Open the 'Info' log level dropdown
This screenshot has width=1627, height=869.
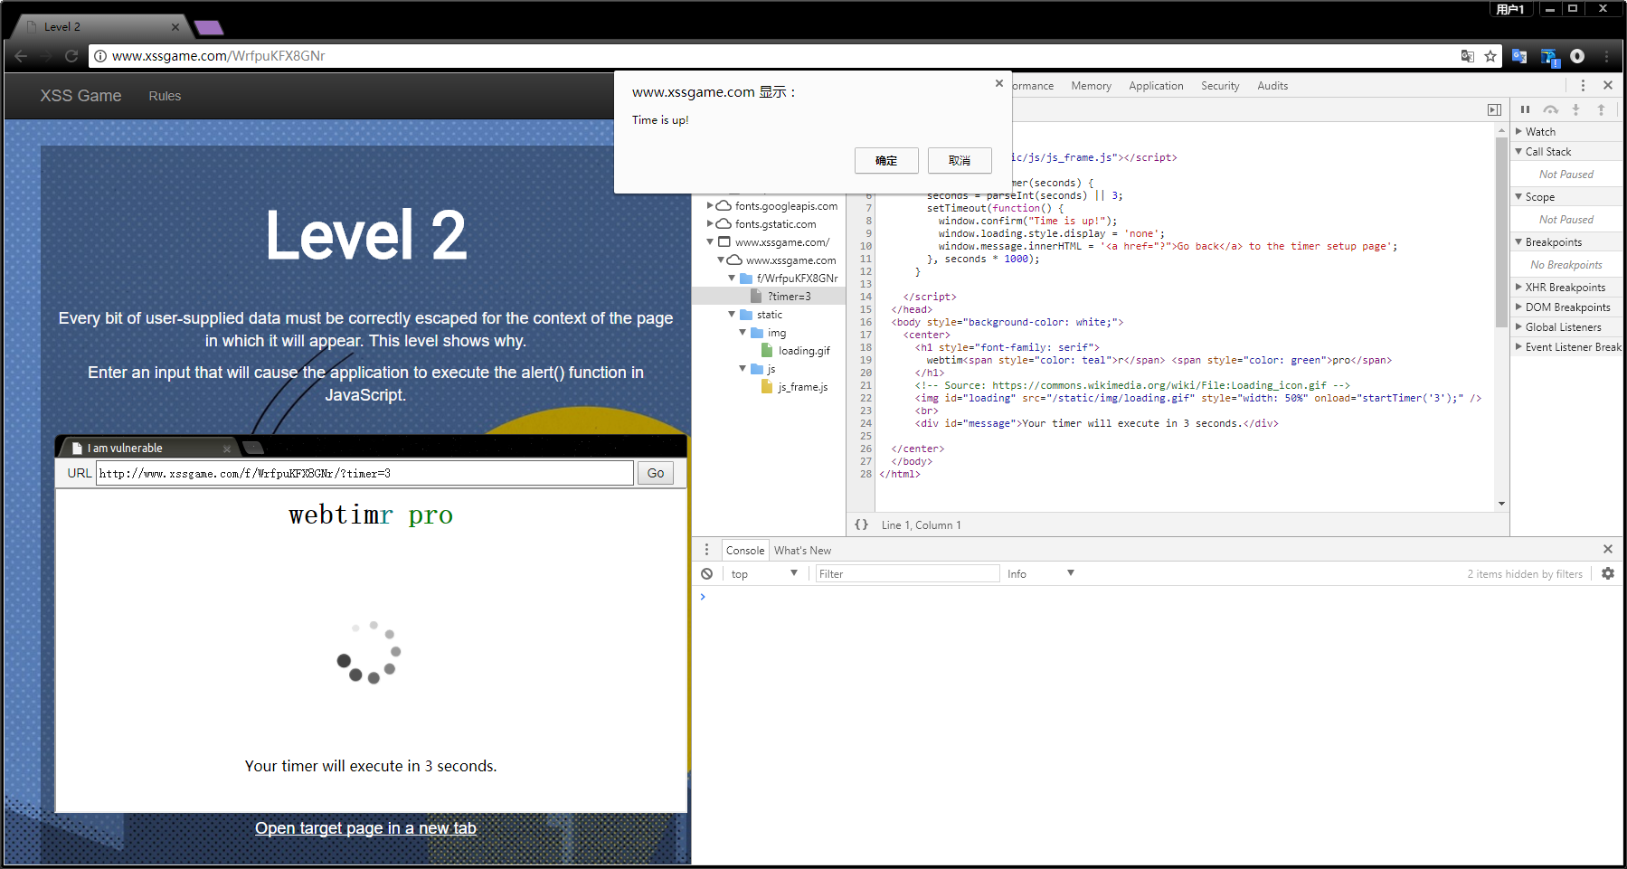click(x=1040, y=573)
